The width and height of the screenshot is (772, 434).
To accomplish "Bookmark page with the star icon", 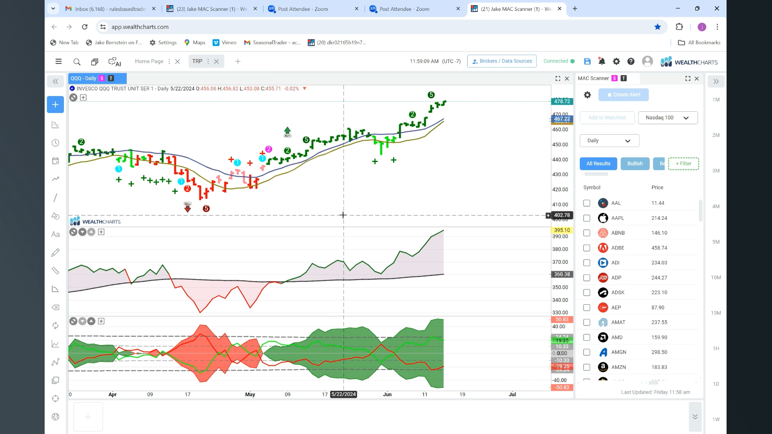I will coord(657,27).
